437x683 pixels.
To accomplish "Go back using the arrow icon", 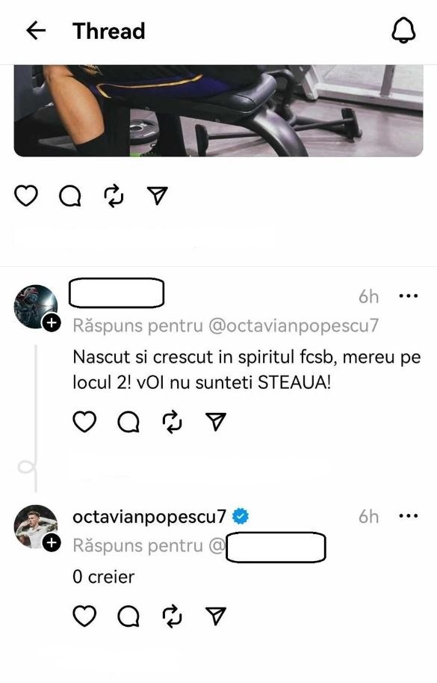I will 36,31.
